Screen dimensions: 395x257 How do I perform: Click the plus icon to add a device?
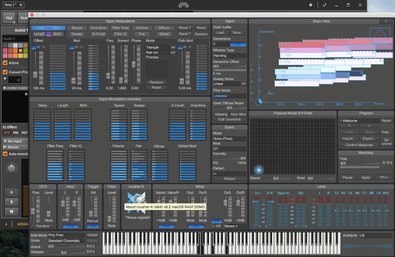[26, 94]
